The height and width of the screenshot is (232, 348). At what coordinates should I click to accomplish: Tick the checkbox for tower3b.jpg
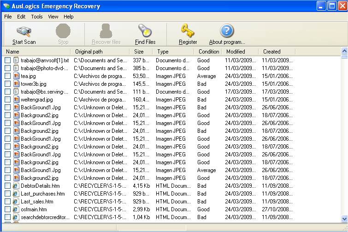click(7, 83)
